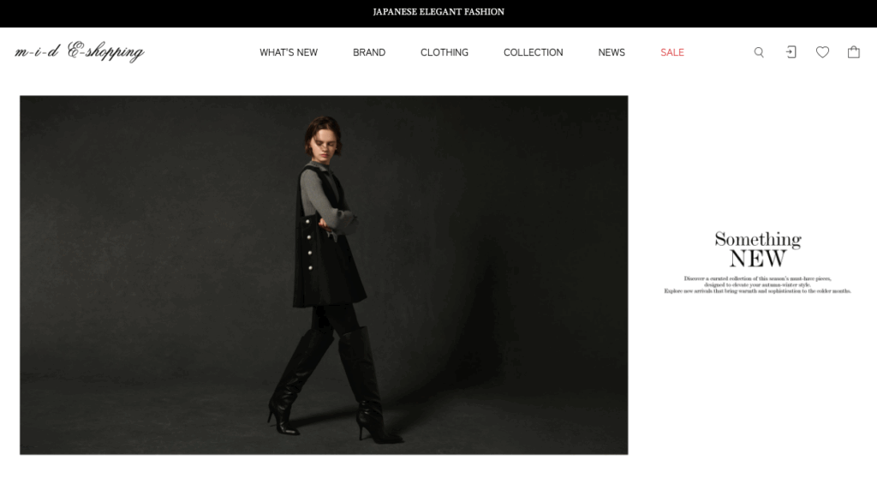Click the Discover a curated collection description
Viewport: 877px width, 478px height.
757,284
